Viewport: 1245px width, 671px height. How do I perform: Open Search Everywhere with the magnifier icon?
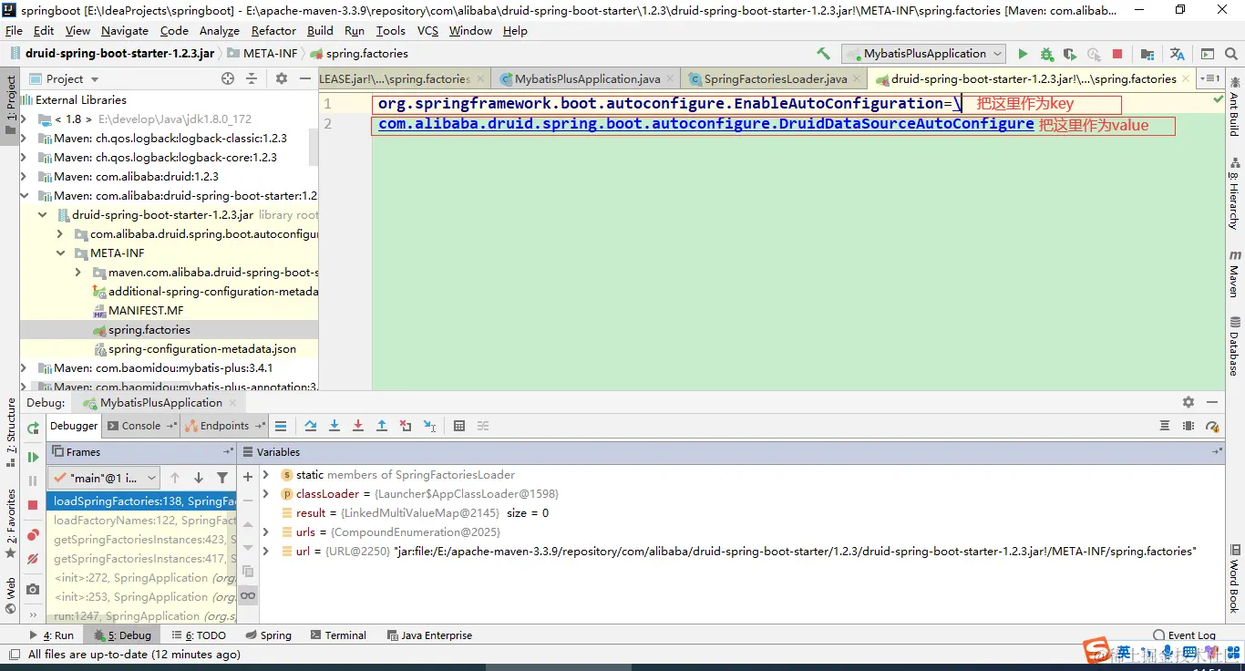1231,54
